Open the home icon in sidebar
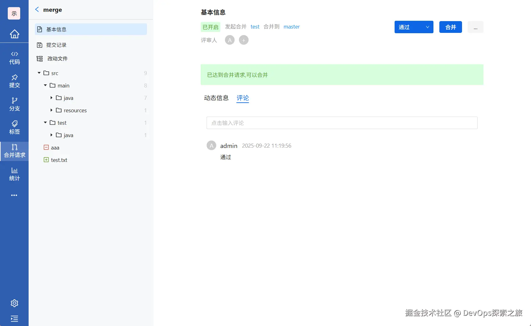The height and width of the screenshot is (326, 531). pyautogui.click(x=14, y=34)
